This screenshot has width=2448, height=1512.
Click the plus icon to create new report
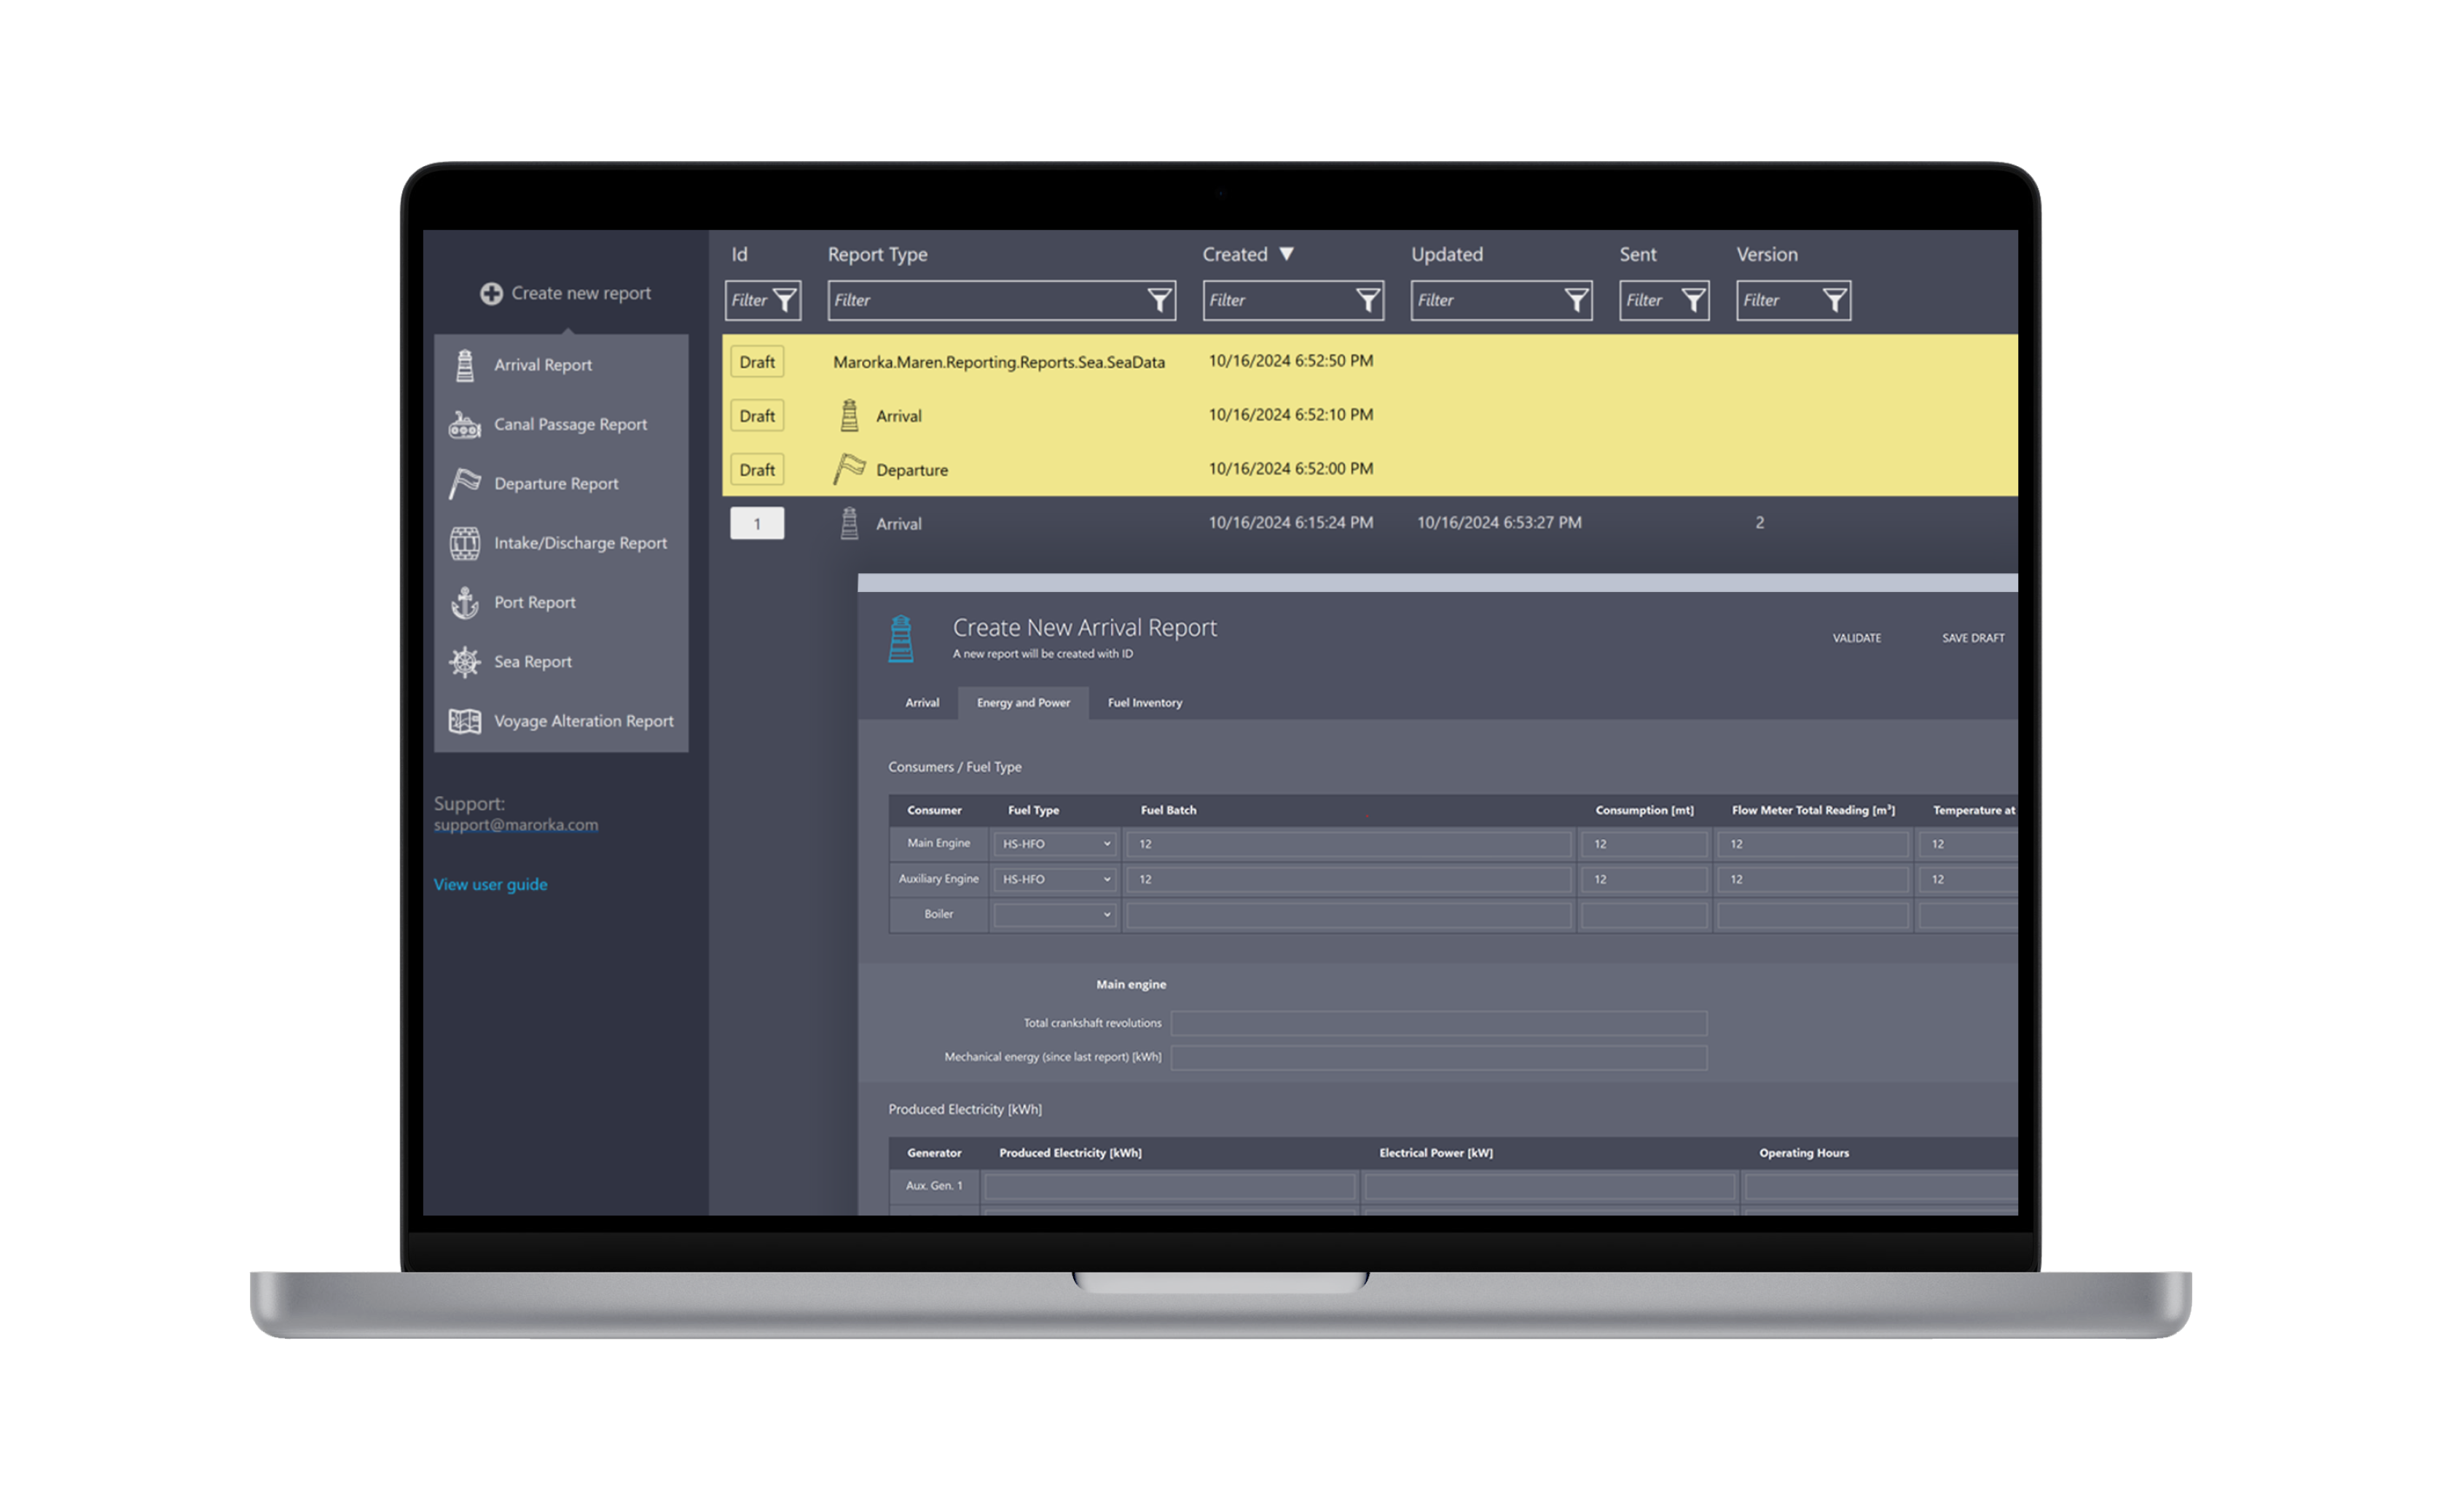[x=491, y=294]
